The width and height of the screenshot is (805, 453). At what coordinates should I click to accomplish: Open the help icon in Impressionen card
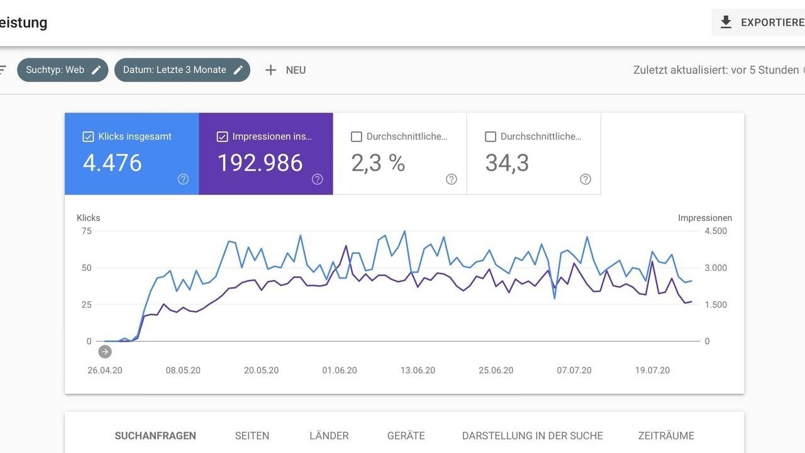click(318, 179)
